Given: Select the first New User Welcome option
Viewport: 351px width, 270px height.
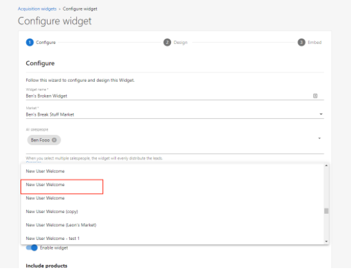Looking at the screenshot, I should point(172,171).
